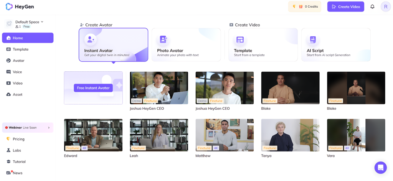Screen dimensions: 393x181
Task: Click the Photo Avatar card's icon
Action: click(163, 39)
